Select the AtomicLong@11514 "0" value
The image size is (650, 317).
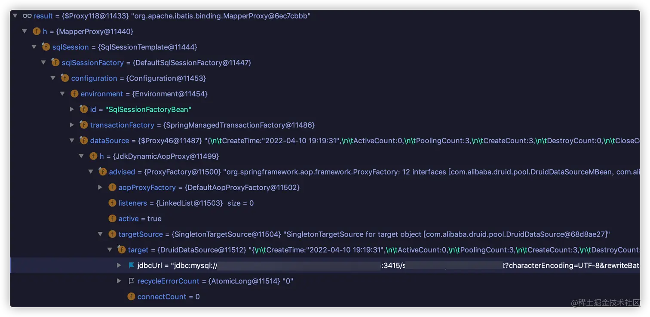(x=251, y=281)
